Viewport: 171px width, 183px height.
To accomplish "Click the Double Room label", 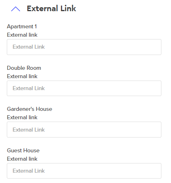I will (24, 68).
